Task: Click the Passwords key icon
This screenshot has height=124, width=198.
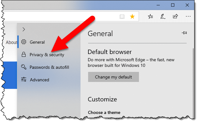Action: click(24, 67)
